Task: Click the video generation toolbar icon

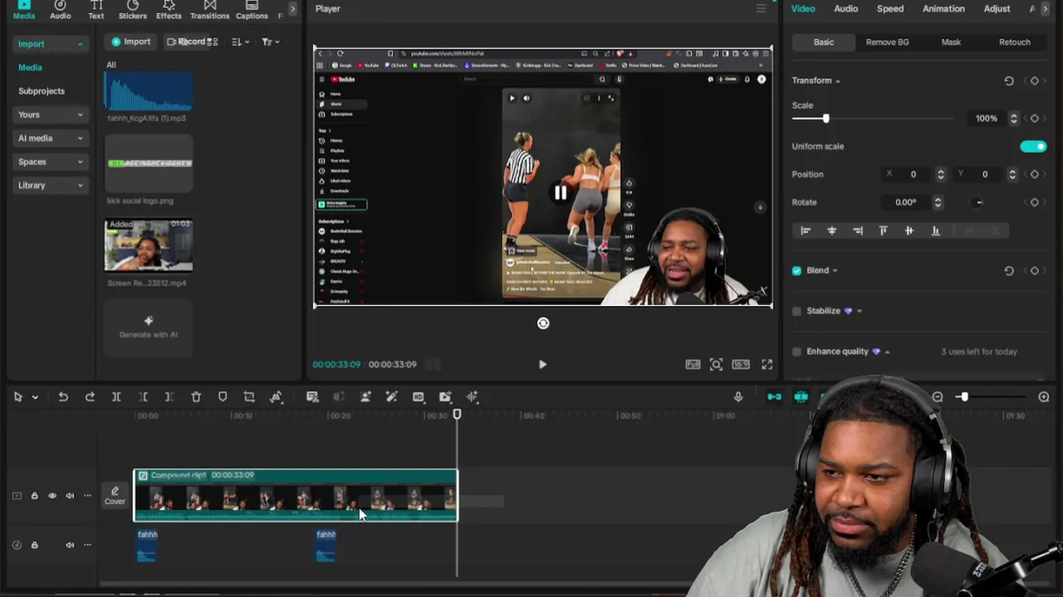Action: [445, 397]
